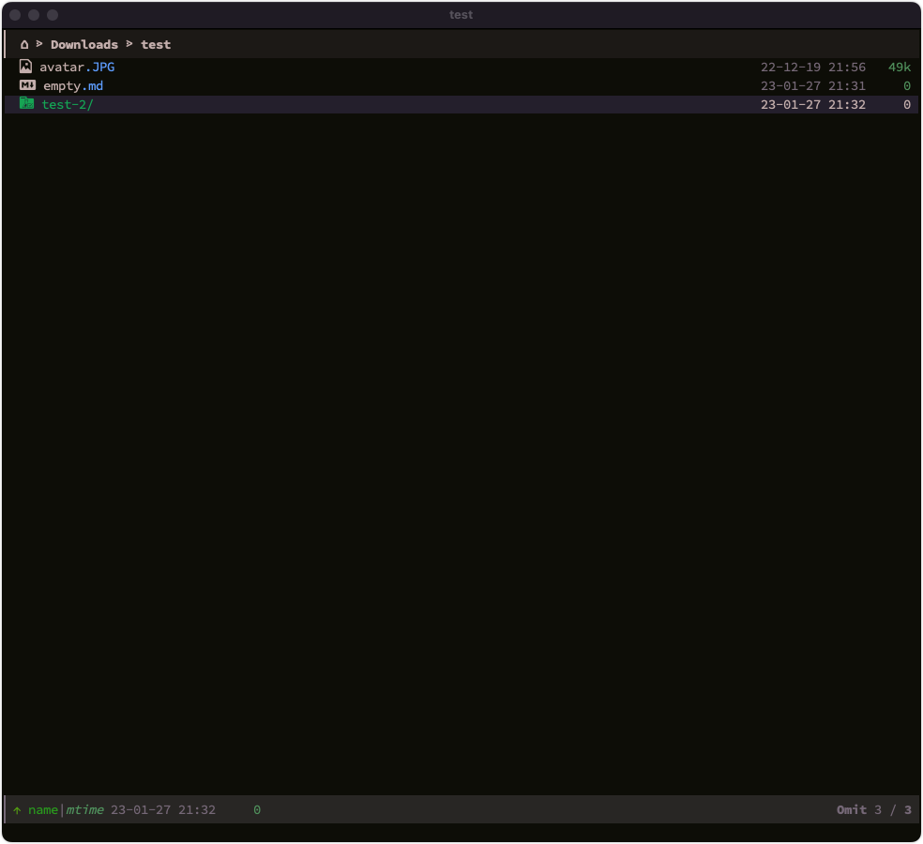This screenshot has height=844, width=923.
Task: Select the empty.md file name
Action: pyautogui.click(x=73, y=86)
